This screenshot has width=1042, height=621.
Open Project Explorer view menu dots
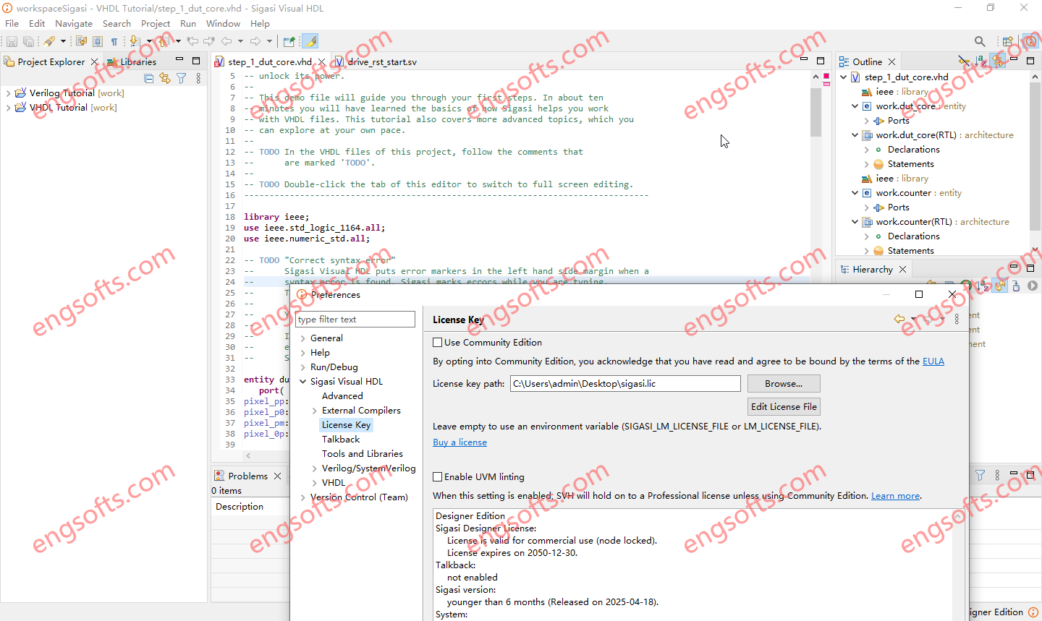pos(198,78)
